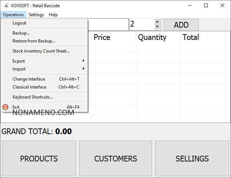This screenshot has height=178, width=231.
Task: Expand the Export submenu arrow
Action: pos(84,61)
